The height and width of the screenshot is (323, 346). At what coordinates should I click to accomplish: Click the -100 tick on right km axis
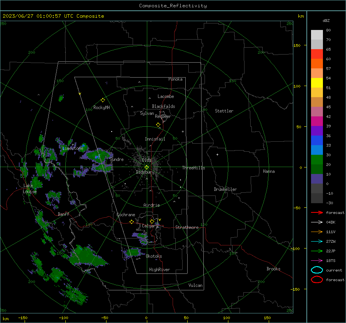point(295,249)
